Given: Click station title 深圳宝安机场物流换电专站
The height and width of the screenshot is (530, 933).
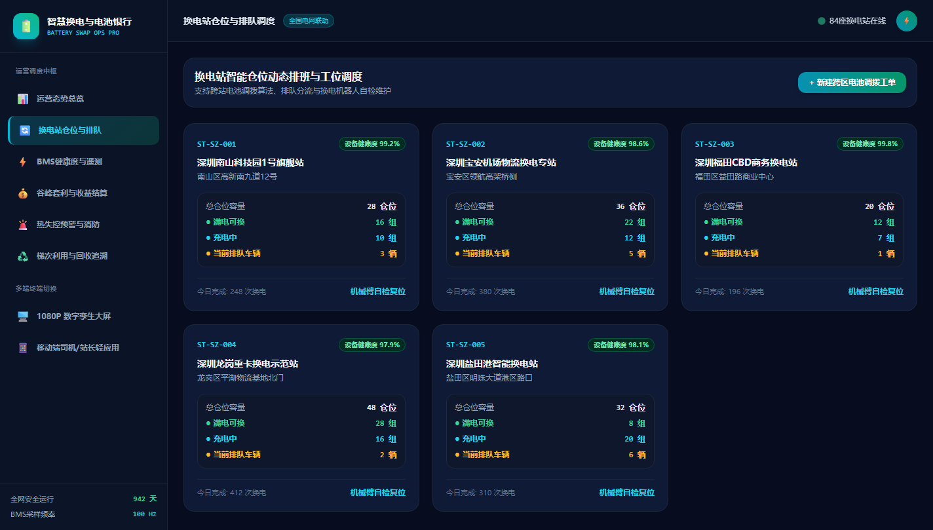Looking at the screenshot, I should (501, 162).
